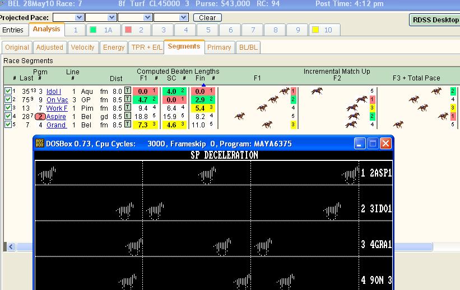Click the circled program number 2 beside Aspire

pos(40,116)
